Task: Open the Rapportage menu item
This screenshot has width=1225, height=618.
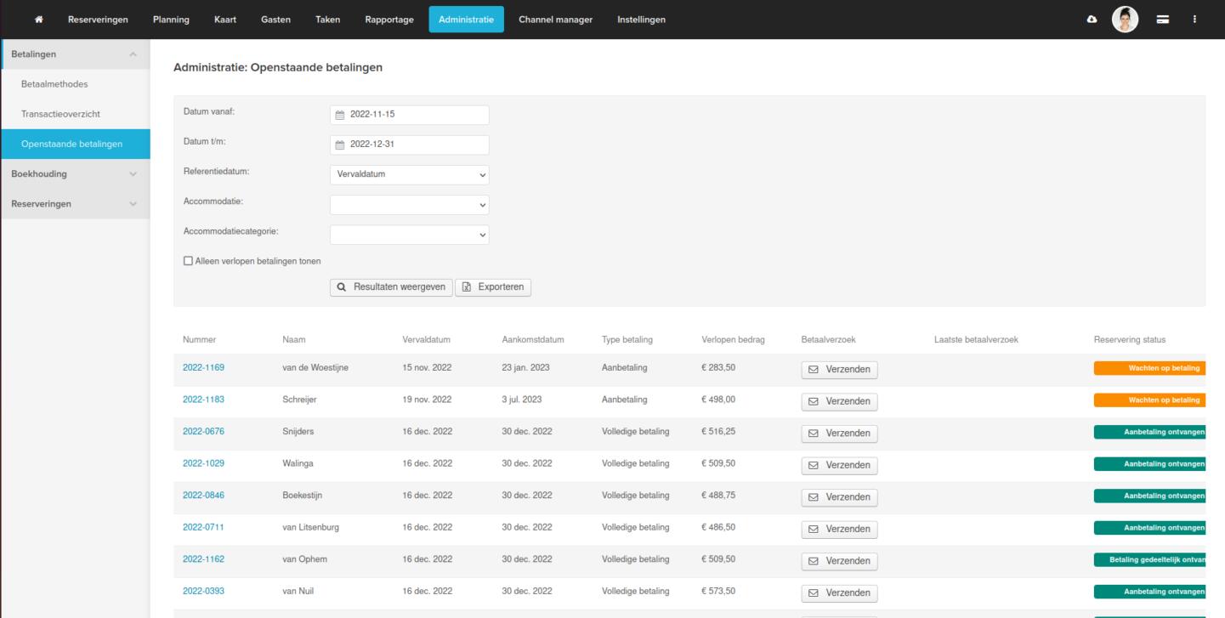Action: [389, 20]
